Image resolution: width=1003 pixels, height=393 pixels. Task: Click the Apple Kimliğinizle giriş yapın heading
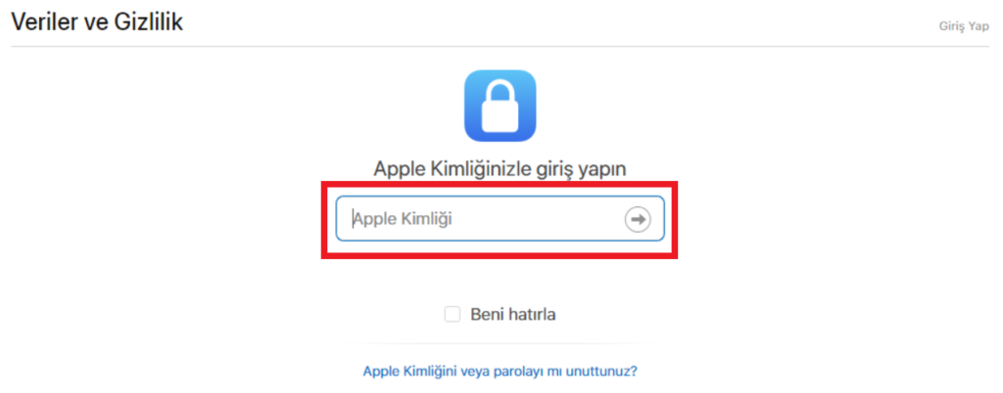pyautogui.click(x=500, y=169)
